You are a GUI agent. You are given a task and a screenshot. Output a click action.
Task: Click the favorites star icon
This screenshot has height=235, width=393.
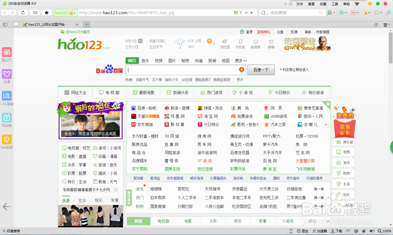coord(47,13)
